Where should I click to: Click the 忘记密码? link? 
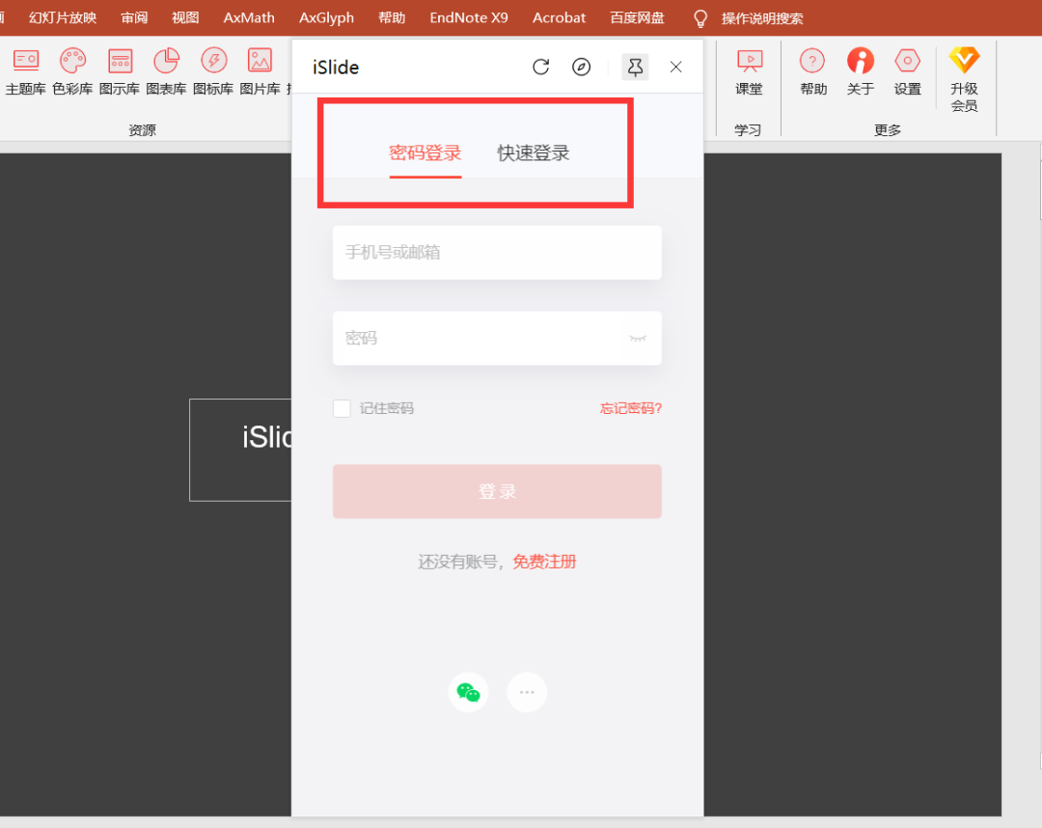pyautogui.click(x=631, y=408)
